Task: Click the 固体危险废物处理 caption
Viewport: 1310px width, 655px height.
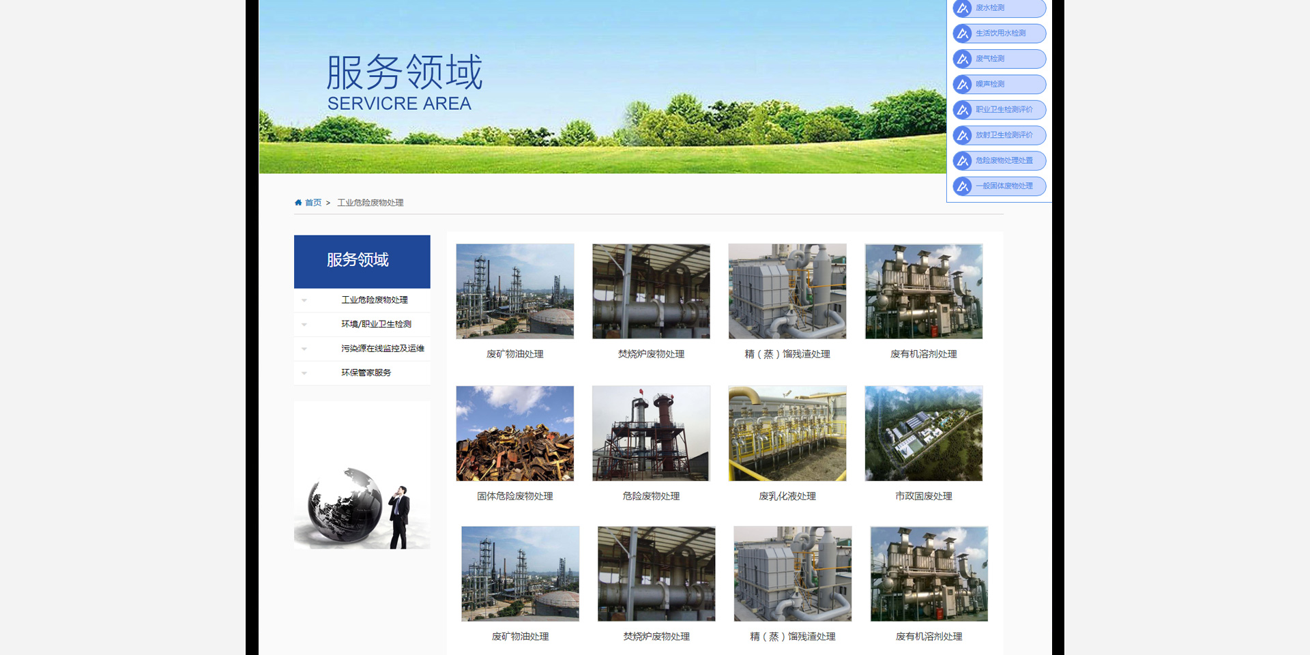Action: pos(515,496)
